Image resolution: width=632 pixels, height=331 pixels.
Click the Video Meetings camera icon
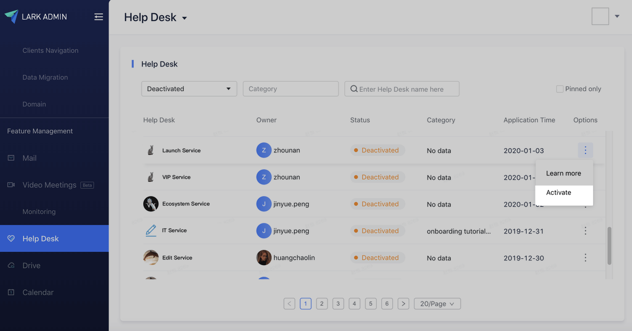click(11, 185)
